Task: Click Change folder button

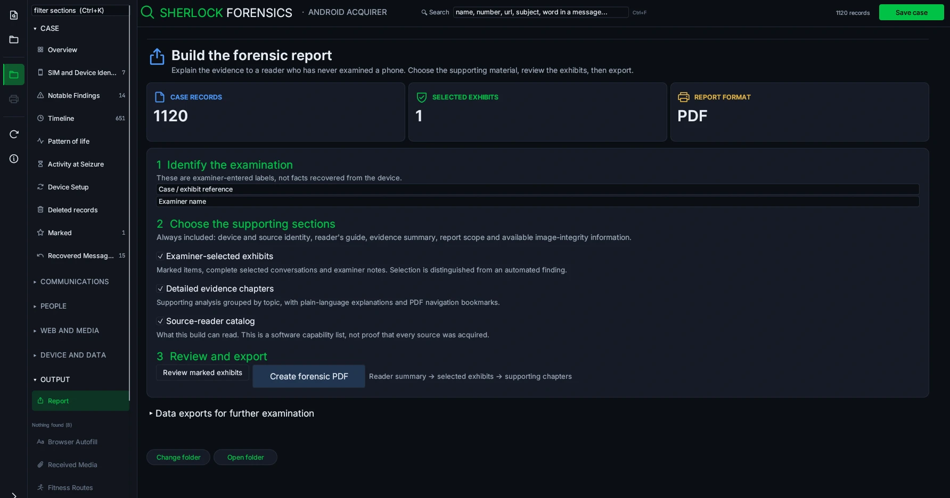Action: 178,457
